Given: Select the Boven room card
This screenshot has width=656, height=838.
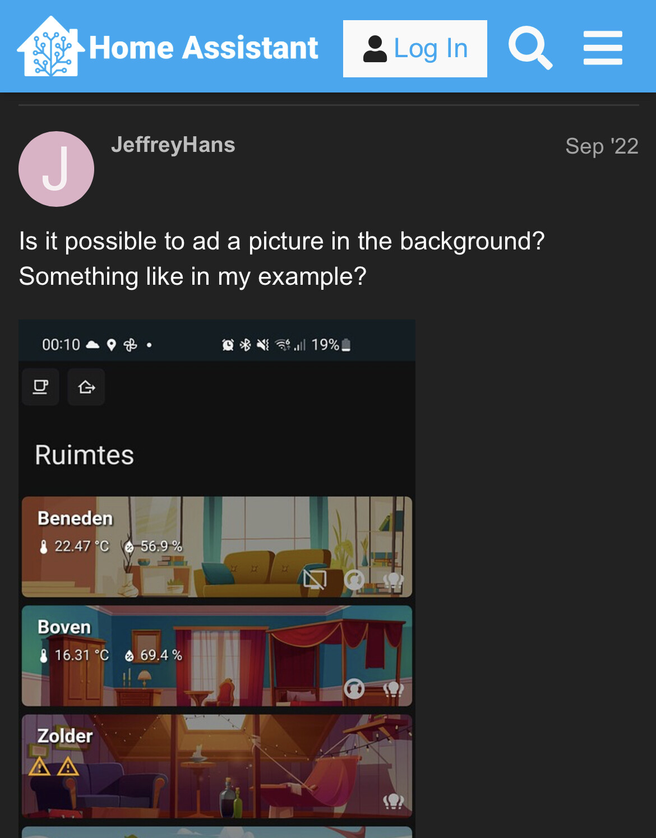Looking at the screenshot, I should pos(217,655).
